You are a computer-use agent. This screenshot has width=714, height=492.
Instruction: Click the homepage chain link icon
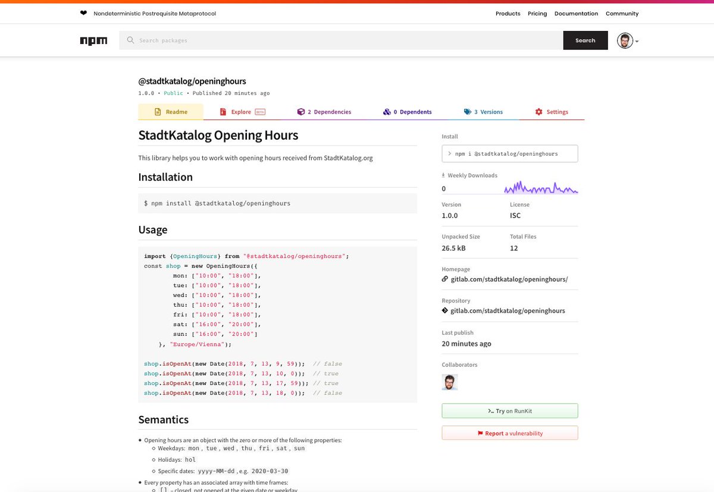tap(445, 279)
